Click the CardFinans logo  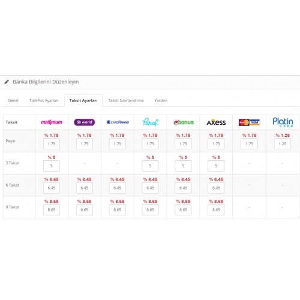[x=118, y=122]
